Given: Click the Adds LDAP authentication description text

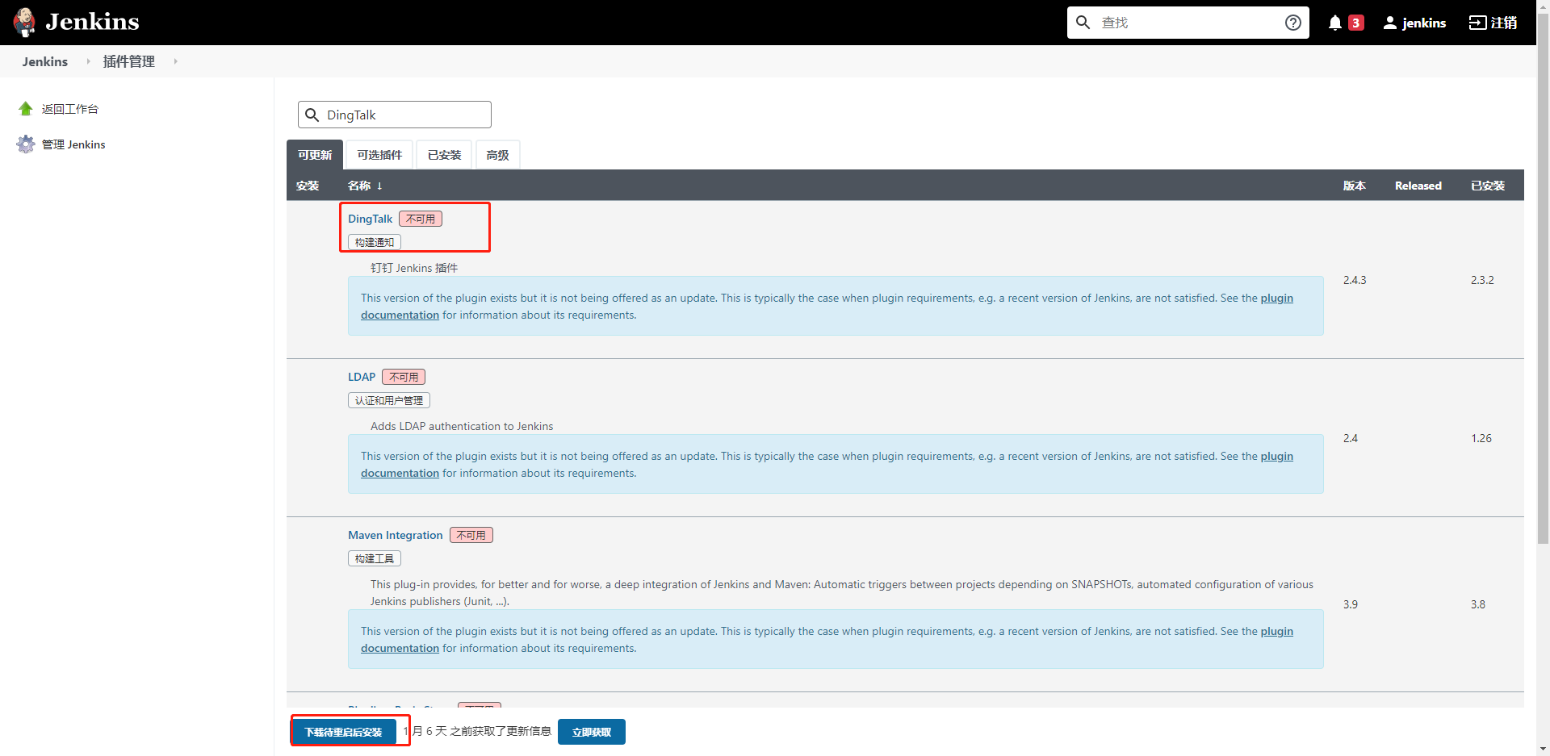Looking at the screenshot, I should [x=462, y=426].
